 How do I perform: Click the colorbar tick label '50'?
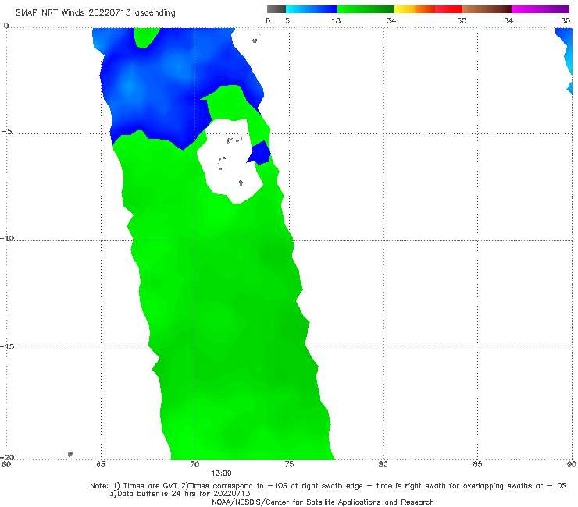[462, 20]
